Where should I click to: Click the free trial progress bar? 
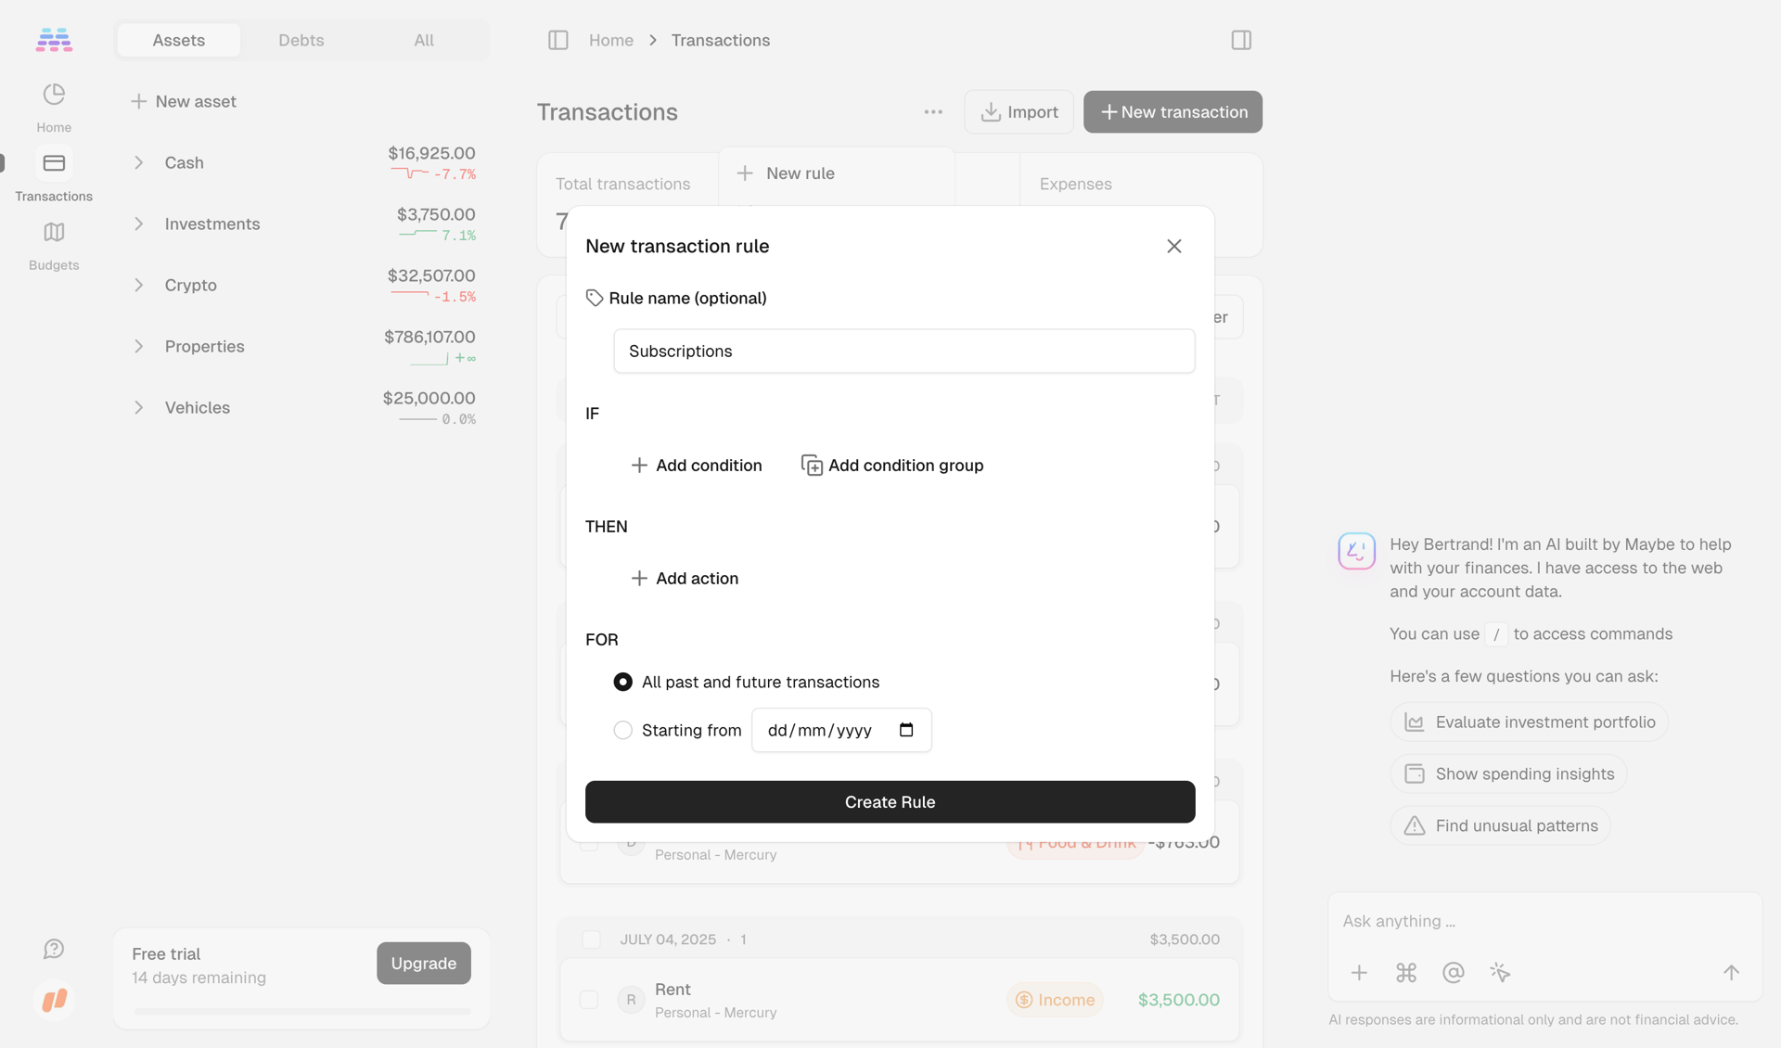coord(301,1011)
